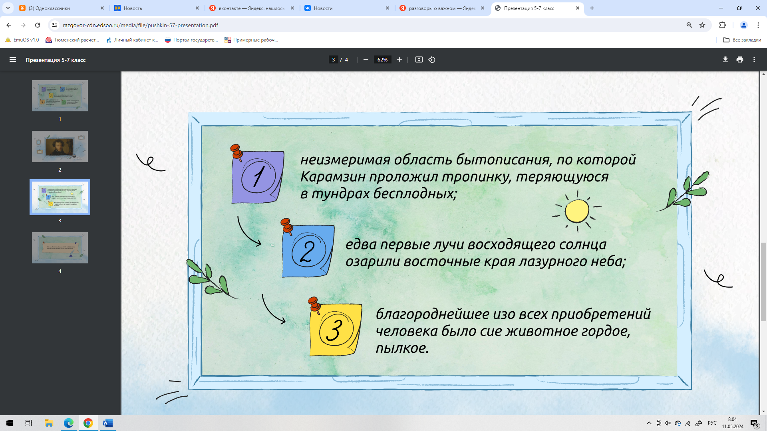Open the notification center icon

(754, 423)
